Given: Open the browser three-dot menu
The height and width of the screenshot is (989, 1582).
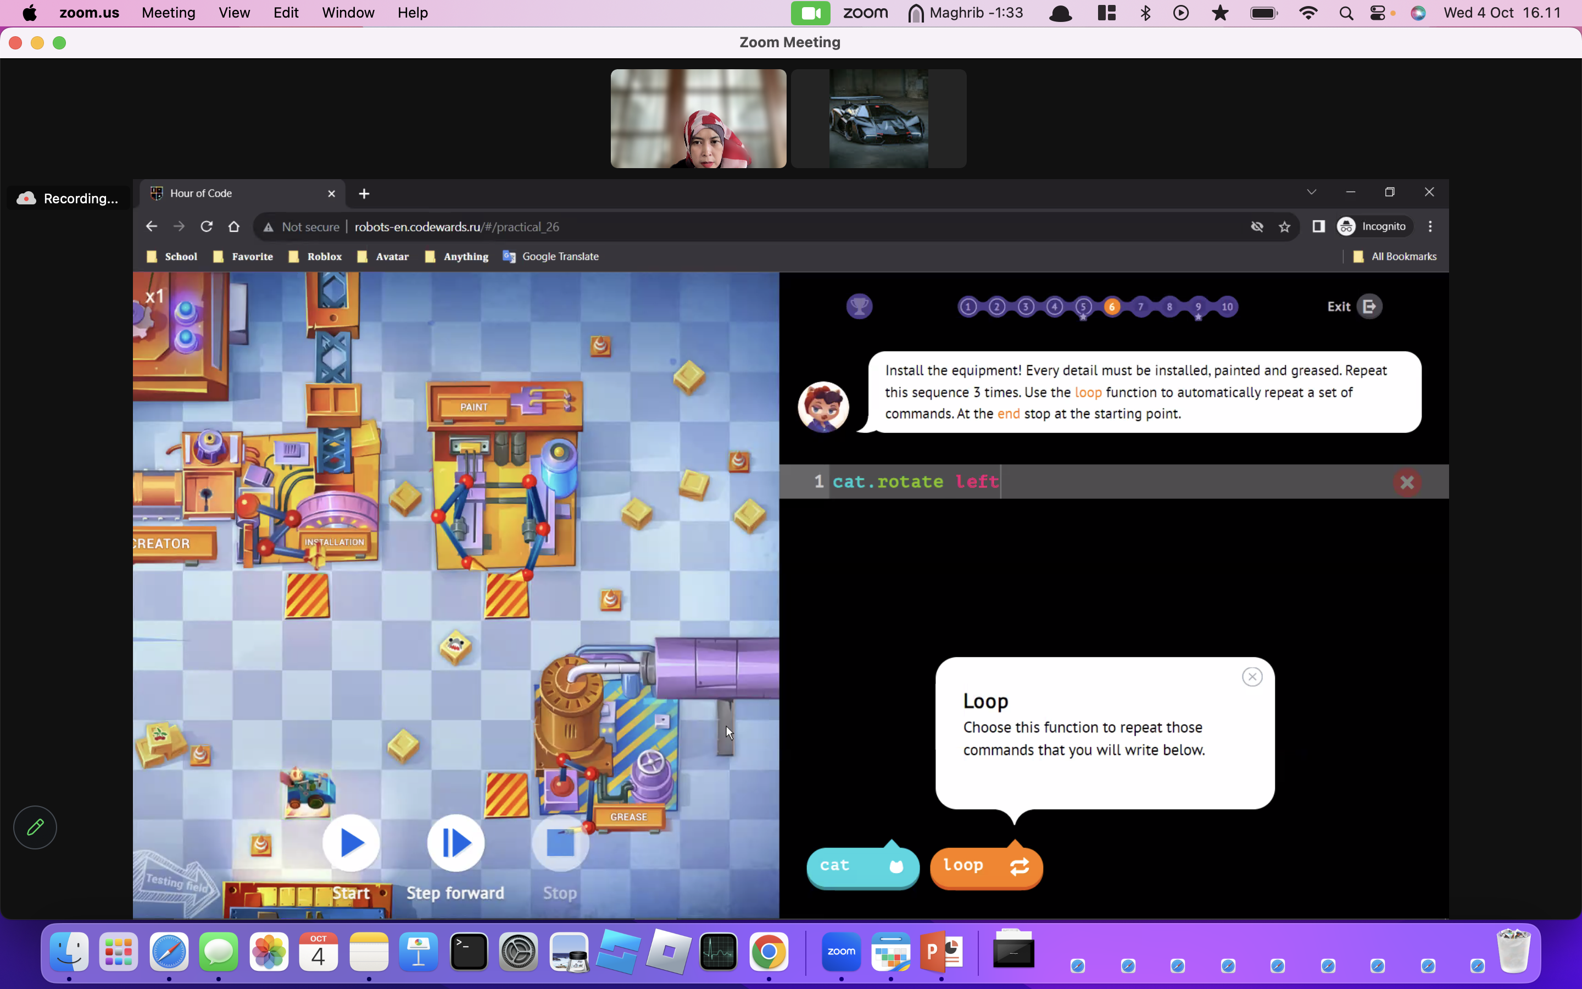Looking at the screenshot, I should [x=1430, y=226].
